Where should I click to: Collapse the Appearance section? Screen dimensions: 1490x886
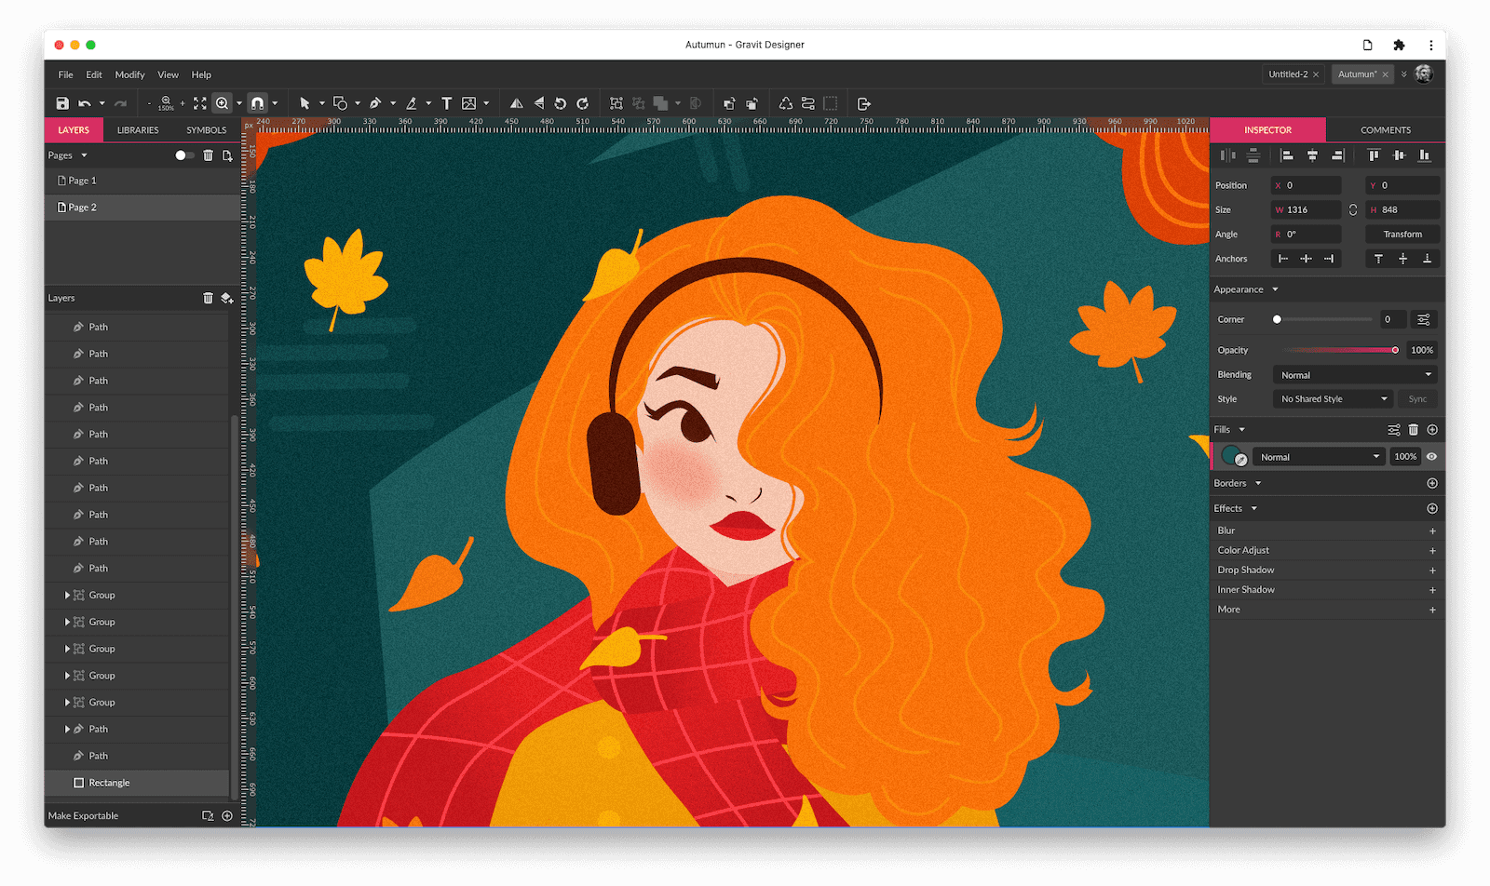click(1273, 289)
